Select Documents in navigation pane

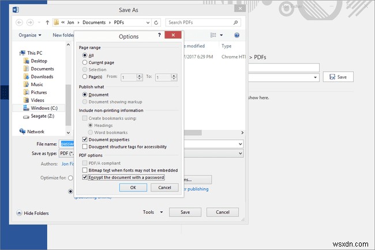tap(39, 69)
